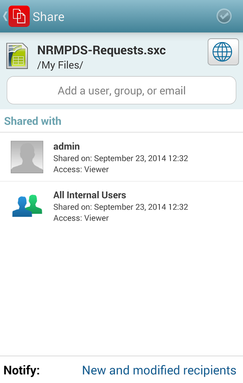Screen dimensions: 243x383
Task: Tap All Internal Users' Access: Viewer text
Action: coord(81,218)
